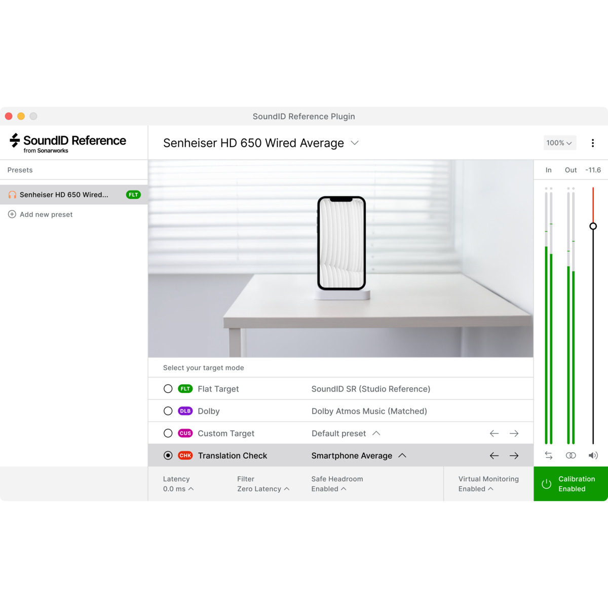The width and height of the screenshot is (608, 608).
Task: Select the Senheiser HD 650 Wired preset
Action: click(x=63, y=195)
